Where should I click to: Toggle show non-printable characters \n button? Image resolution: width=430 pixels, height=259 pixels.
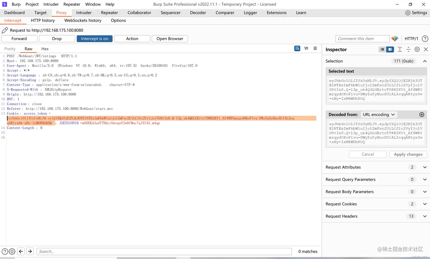pos(306,48)
